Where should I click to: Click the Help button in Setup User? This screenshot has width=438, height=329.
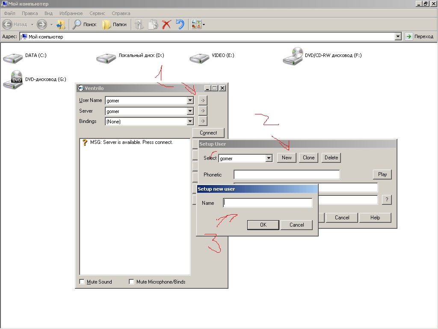pyautogui.click(x=375, y=217)
